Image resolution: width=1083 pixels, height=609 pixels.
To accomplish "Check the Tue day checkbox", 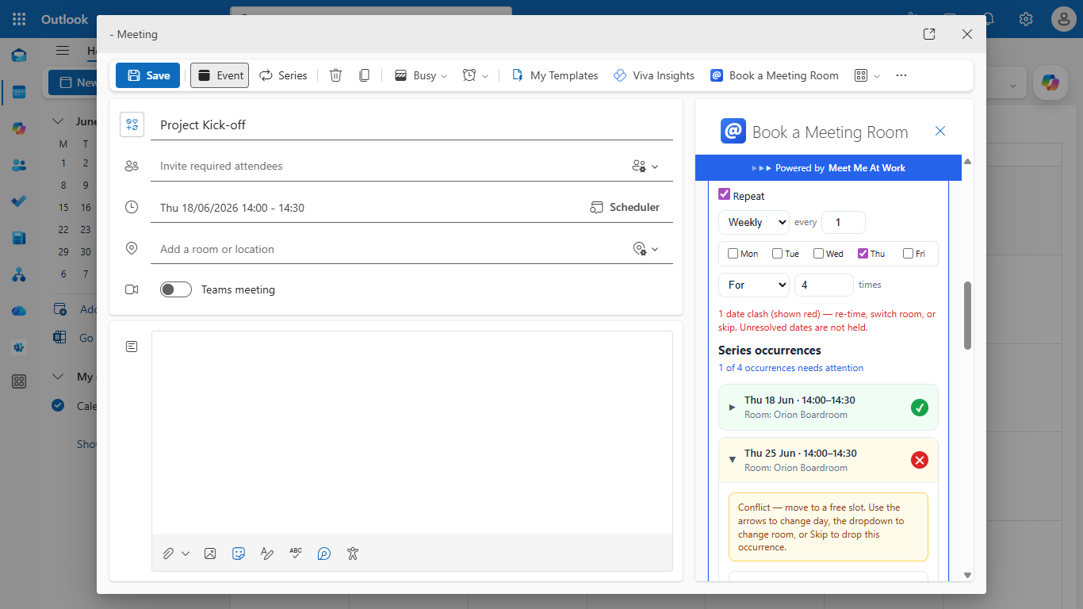I will [777, 254].
